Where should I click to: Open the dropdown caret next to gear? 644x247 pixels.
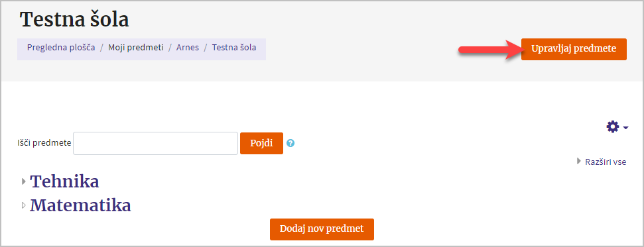(625, 128)
